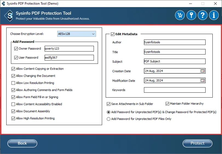The width and height of the screenshot is (222, 154).
Task: Expand the Choose Encryption Level dropdown
Action: (93, 34)
